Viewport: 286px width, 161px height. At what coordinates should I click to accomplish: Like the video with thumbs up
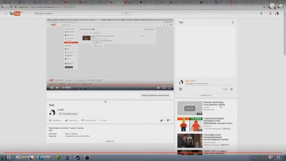point(162,120)
